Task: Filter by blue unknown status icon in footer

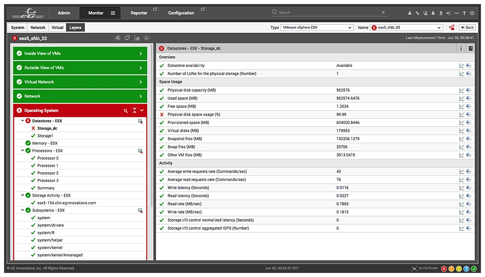Action: click(x=466, y=269)
